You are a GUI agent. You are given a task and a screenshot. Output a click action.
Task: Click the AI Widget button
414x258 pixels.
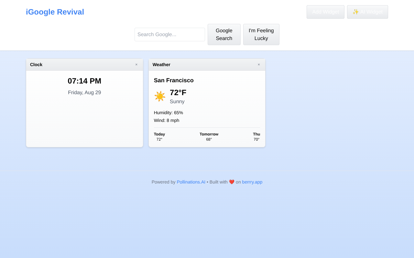[367, 12]
